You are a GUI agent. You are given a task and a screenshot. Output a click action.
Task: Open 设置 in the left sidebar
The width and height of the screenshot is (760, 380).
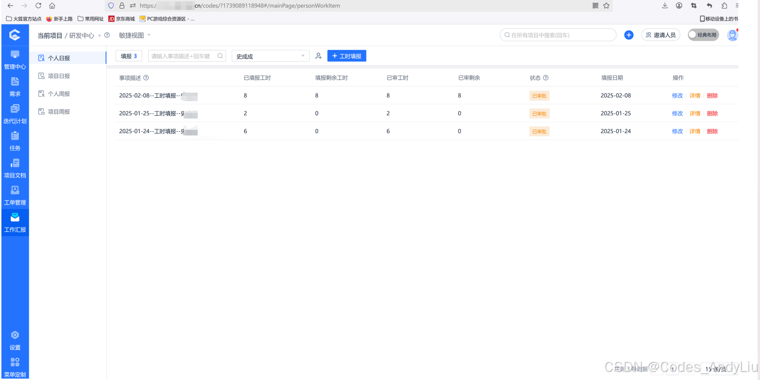[15, 340]
